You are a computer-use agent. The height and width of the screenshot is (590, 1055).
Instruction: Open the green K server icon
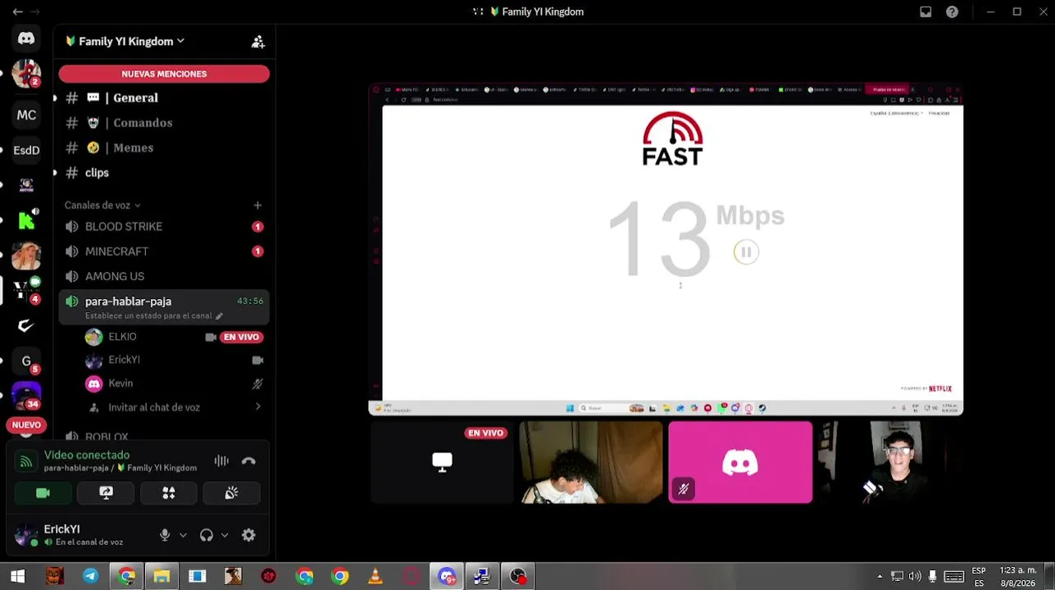[x=26, y=220]
